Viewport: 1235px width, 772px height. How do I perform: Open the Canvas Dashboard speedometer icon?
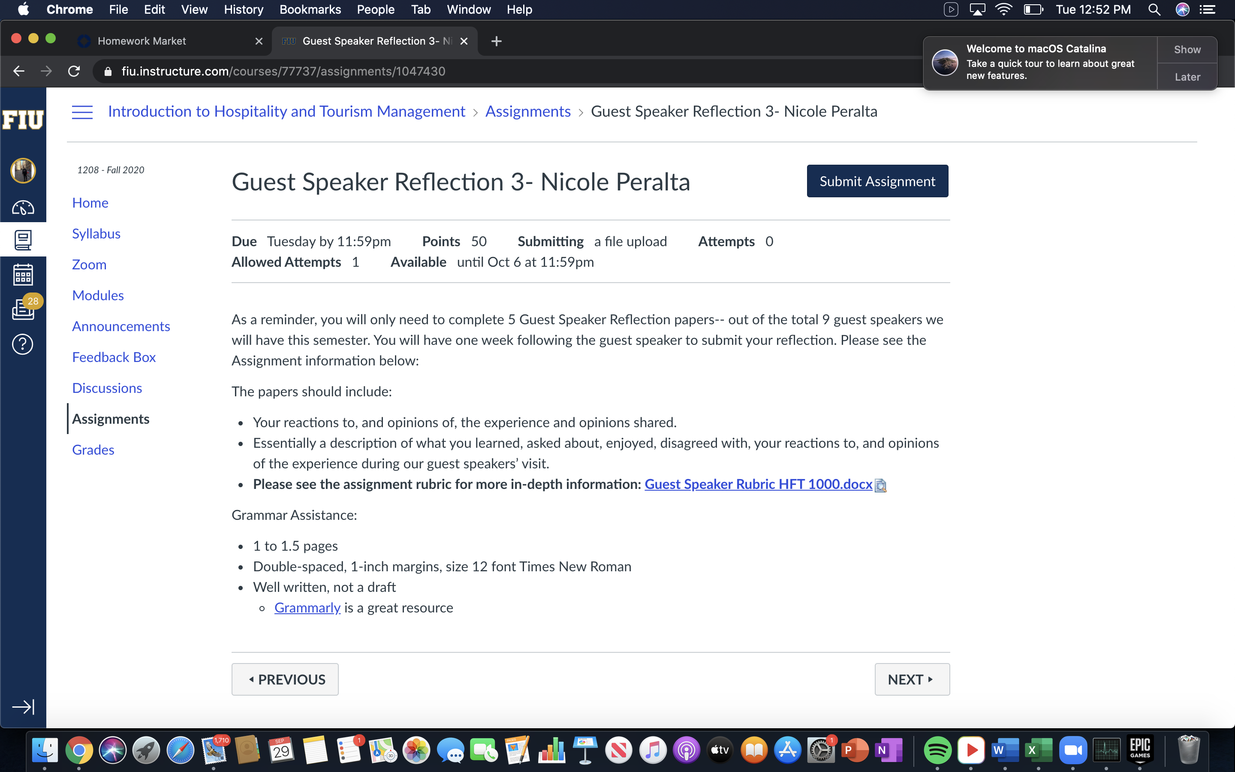23,208
